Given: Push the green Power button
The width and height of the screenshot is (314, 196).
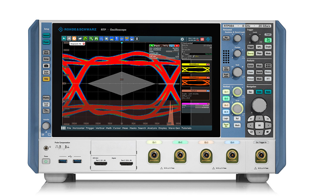Looking at the screenshot, I should 46,161.
